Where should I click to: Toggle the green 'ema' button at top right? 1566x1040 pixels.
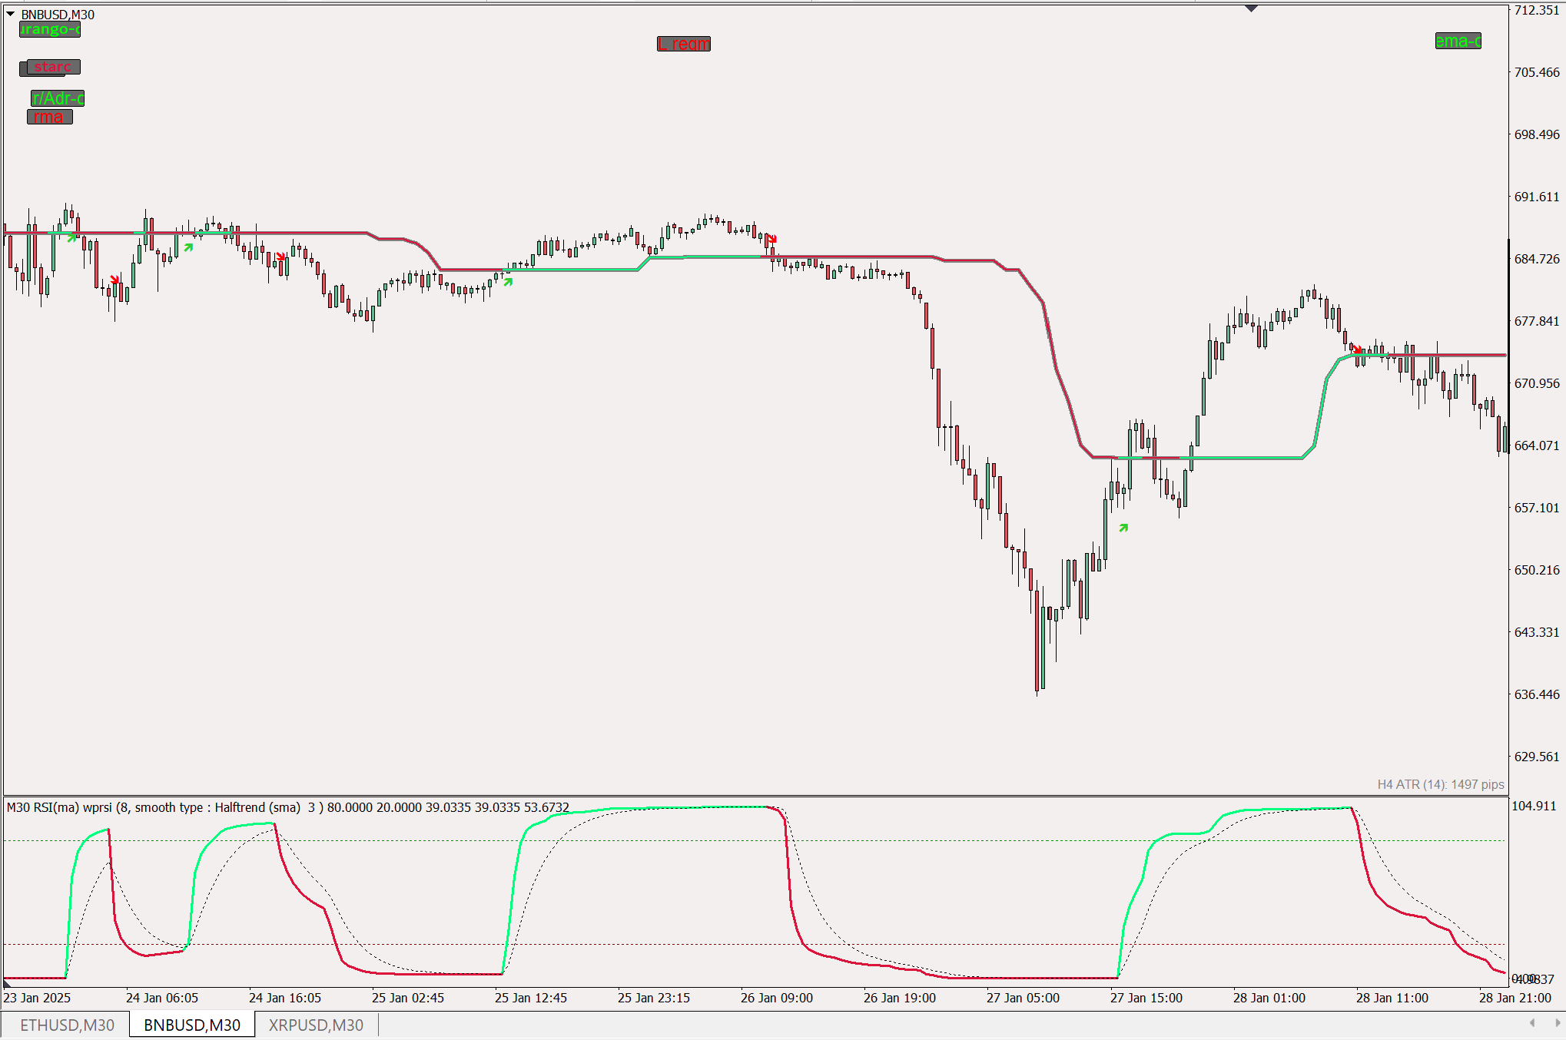point(1458,41)
